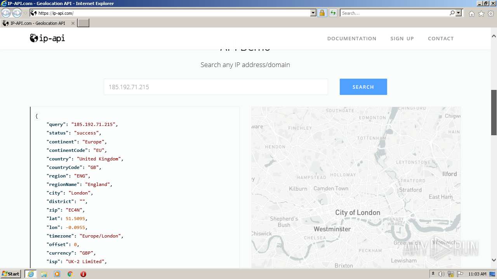Click Stratford label on the map
The image size is (497, 279).
(x=410, y=190)
